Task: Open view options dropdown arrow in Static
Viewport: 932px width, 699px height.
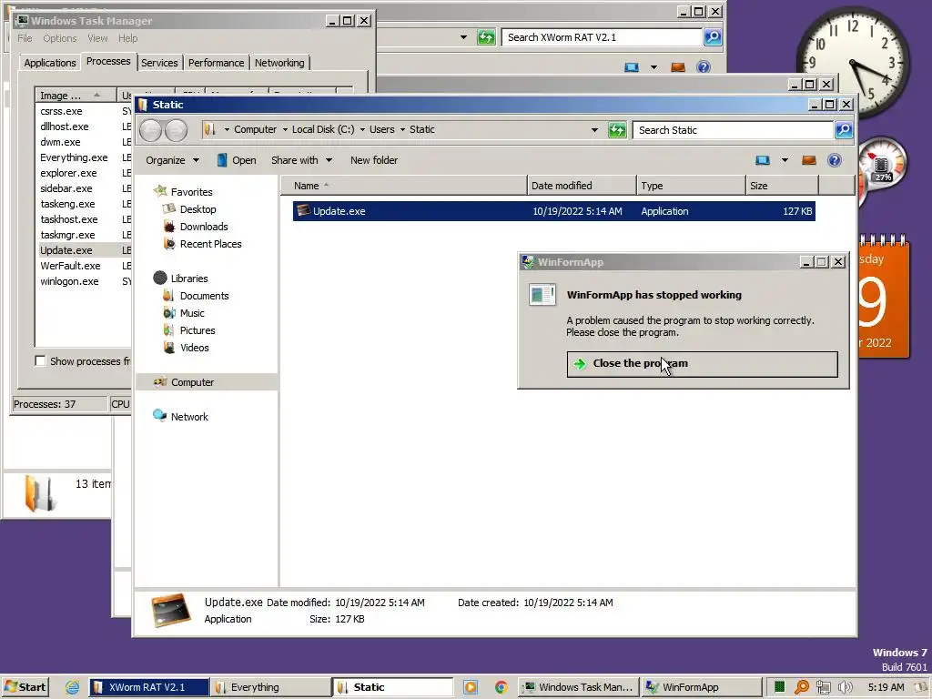Action: click(x=785, y=160)
